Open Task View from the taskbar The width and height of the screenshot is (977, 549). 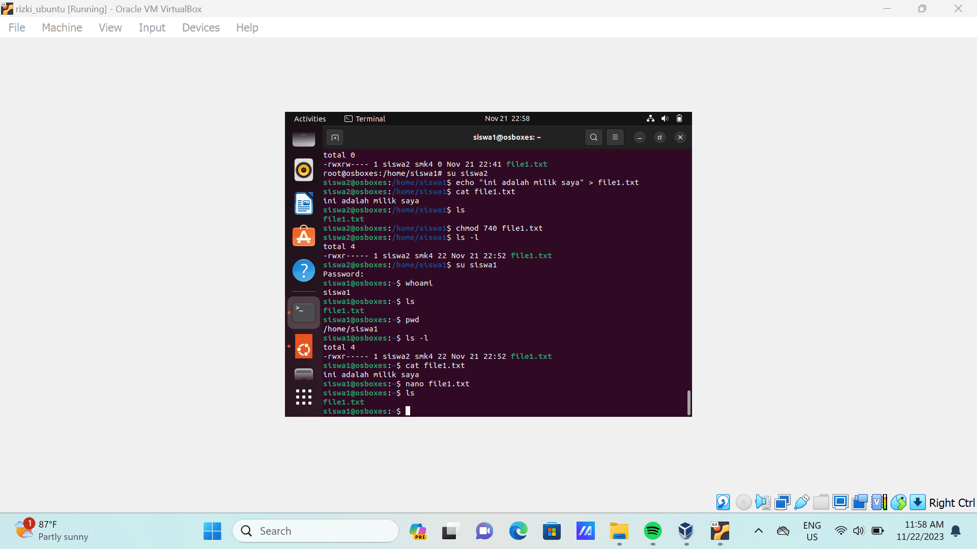451,531
